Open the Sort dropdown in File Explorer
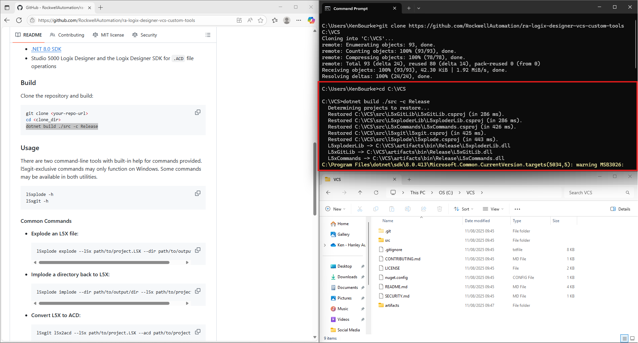638x343 pixels. 464,209
